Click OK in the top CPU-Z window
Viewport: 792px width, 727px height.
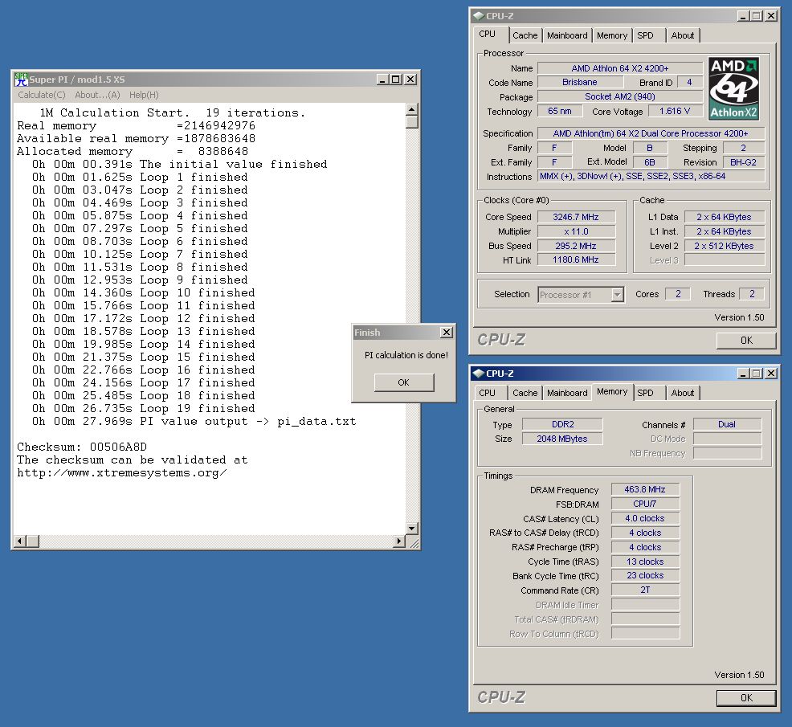[x=746, y=341]
